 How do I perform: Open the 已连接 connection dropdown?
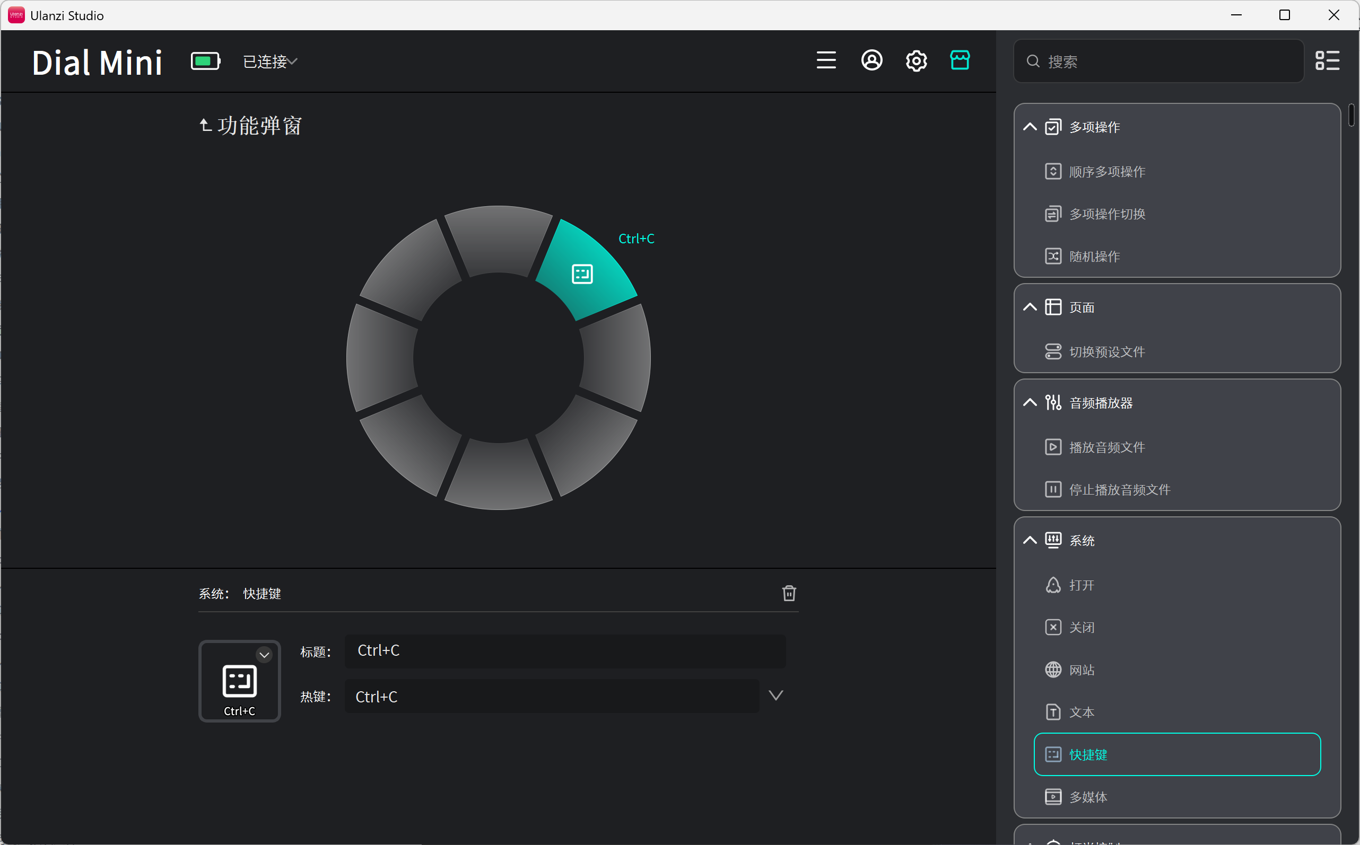270,61
